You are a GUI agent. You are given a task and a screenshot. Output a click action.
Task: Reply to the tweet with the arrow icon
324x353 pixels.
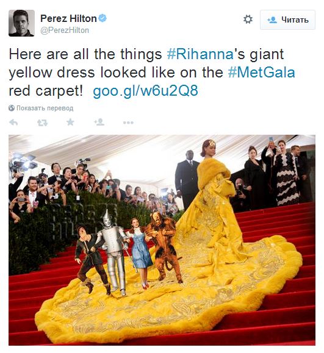tap(13, 123)
